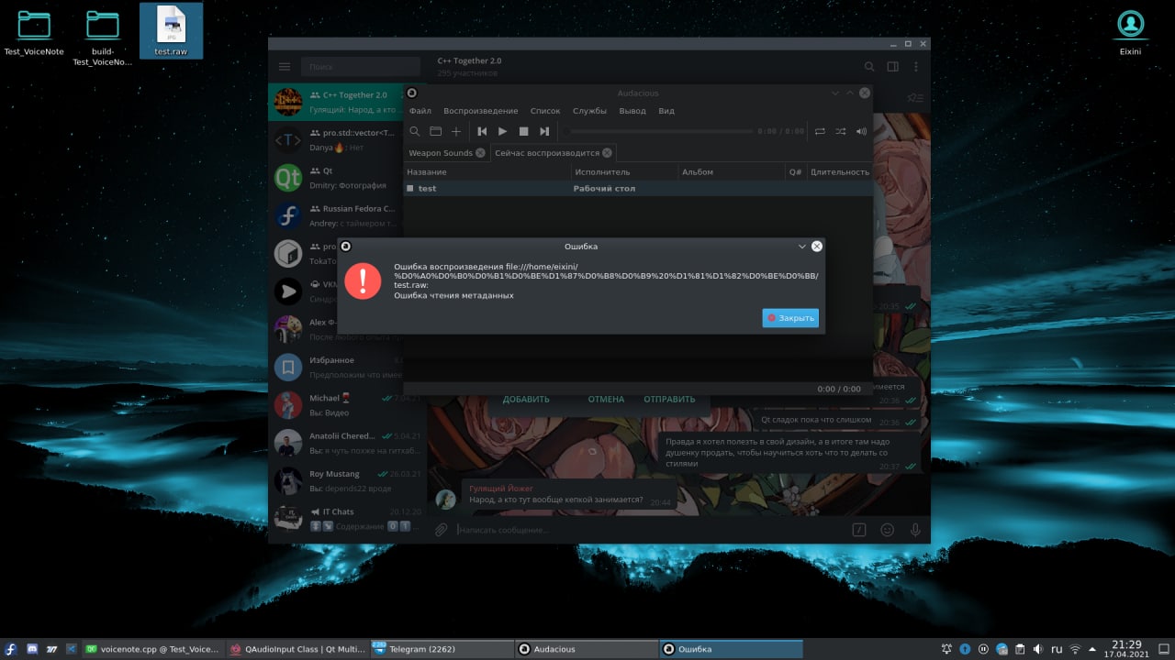Open the pro.std::vector chat
This screenshot has width=1175, height=660.
[x=336, y=139]
